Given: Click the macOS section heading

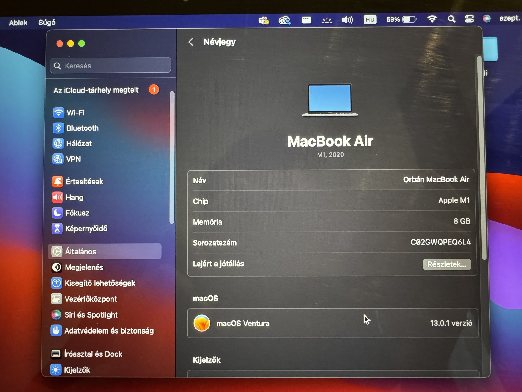Looking at the screenshot, I should [x=205, y=298].
